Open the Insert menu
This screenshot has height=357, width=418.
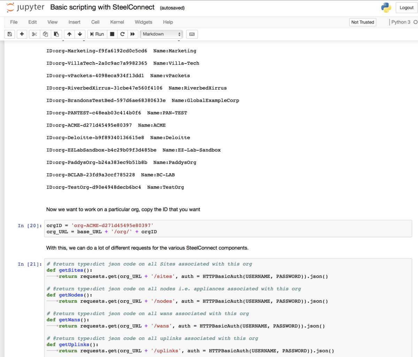tap(74, 22)
